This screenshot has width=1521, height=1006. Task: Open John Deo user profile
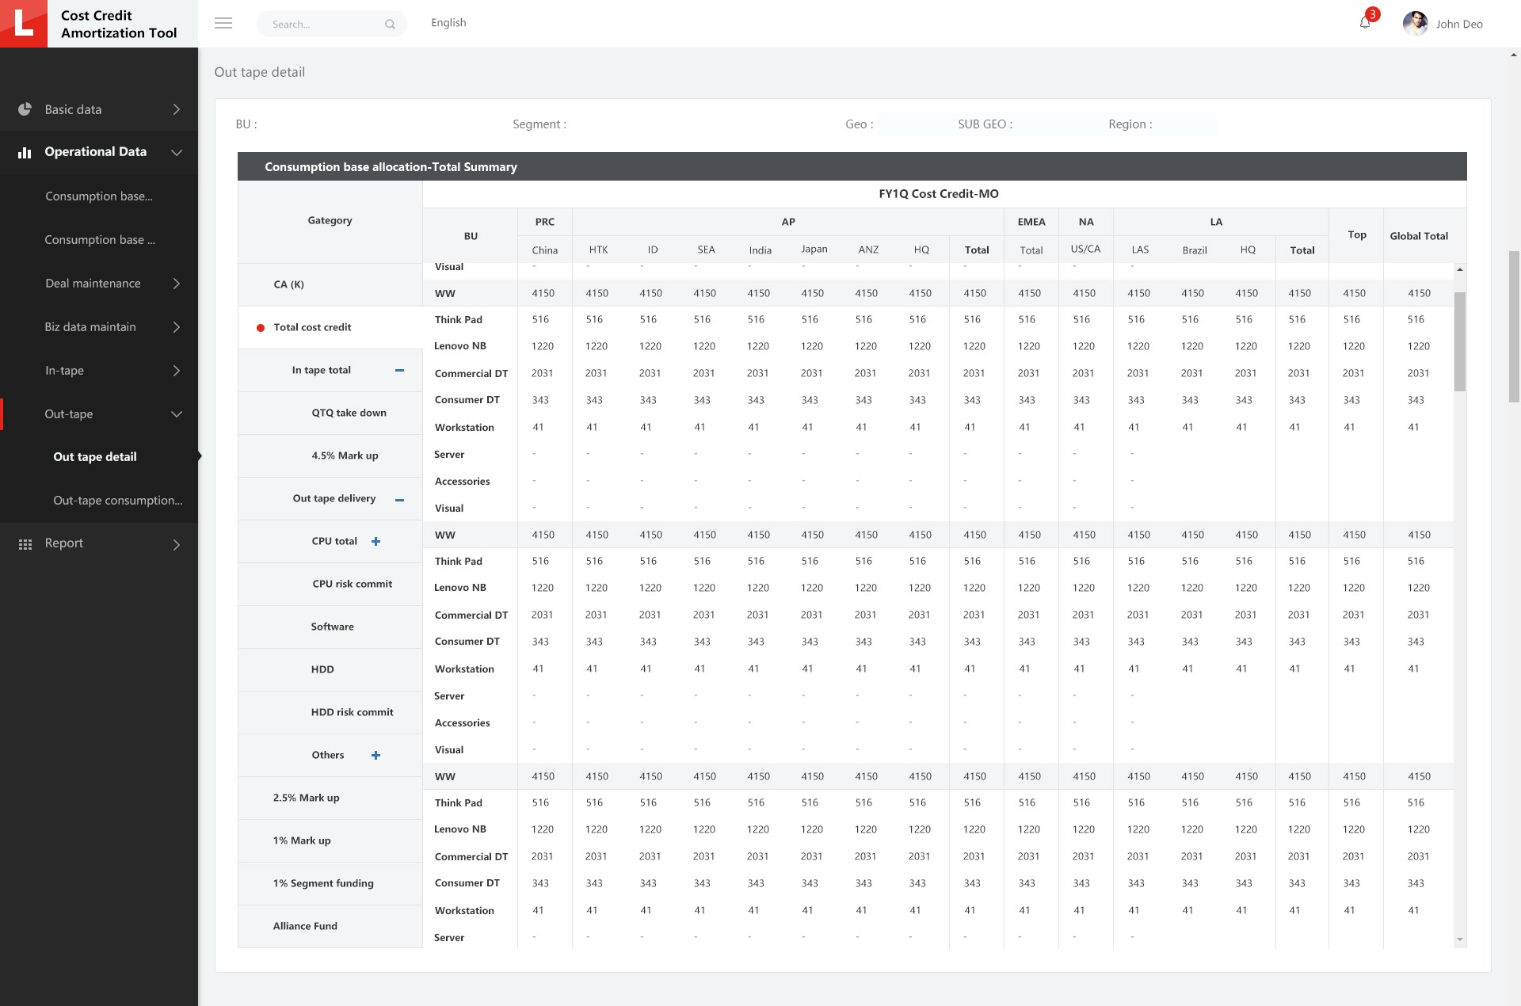(x=1459, y=24)
